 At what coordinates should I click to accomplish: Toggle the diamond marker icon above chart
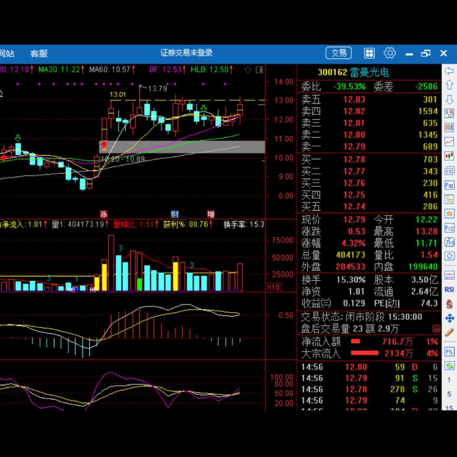tap(248, 70)
